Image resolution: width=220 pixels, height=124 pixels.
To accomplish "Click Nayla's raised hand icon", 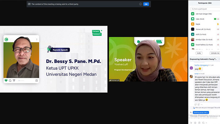I will [218, 24].
